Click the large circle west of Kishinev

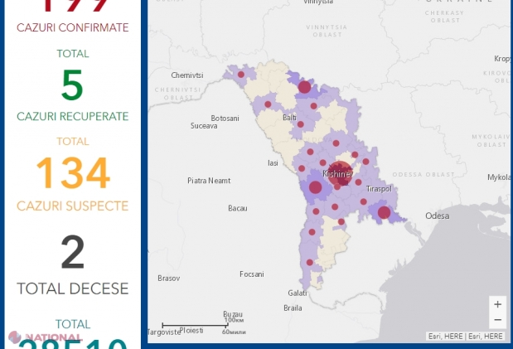316,187
